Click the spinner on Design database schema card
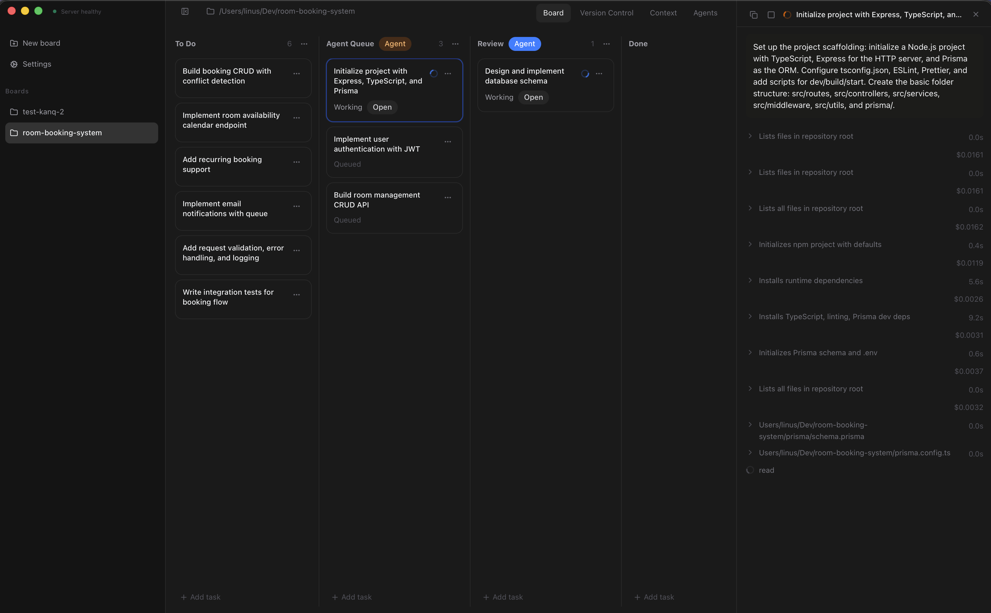 (x=585, y=74)
